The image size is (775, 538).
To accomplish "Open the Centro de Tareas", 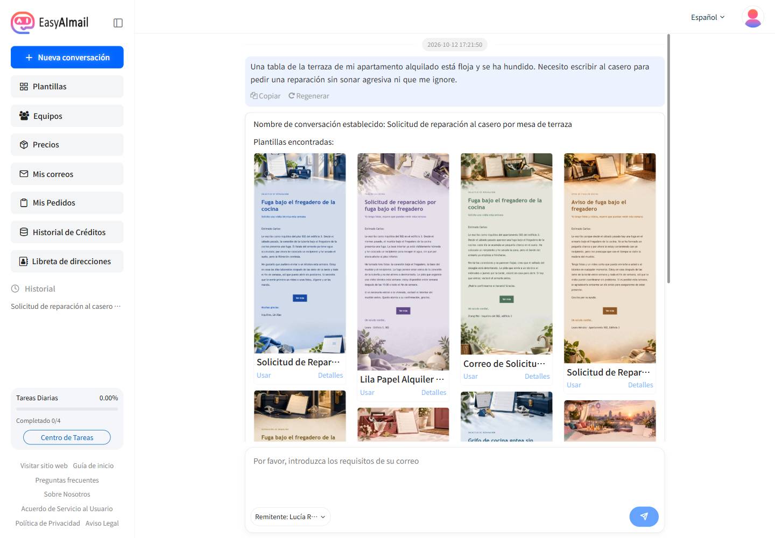I will pos(67,437).
